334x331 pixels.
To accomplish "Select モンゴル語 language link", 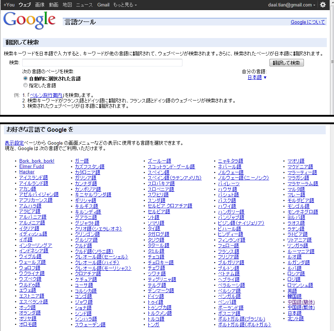I will click(299, 206).
